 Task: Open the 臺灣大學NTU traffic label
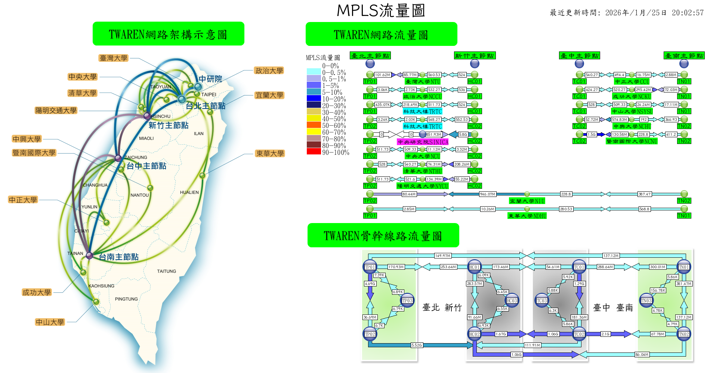tap(423, 82)
